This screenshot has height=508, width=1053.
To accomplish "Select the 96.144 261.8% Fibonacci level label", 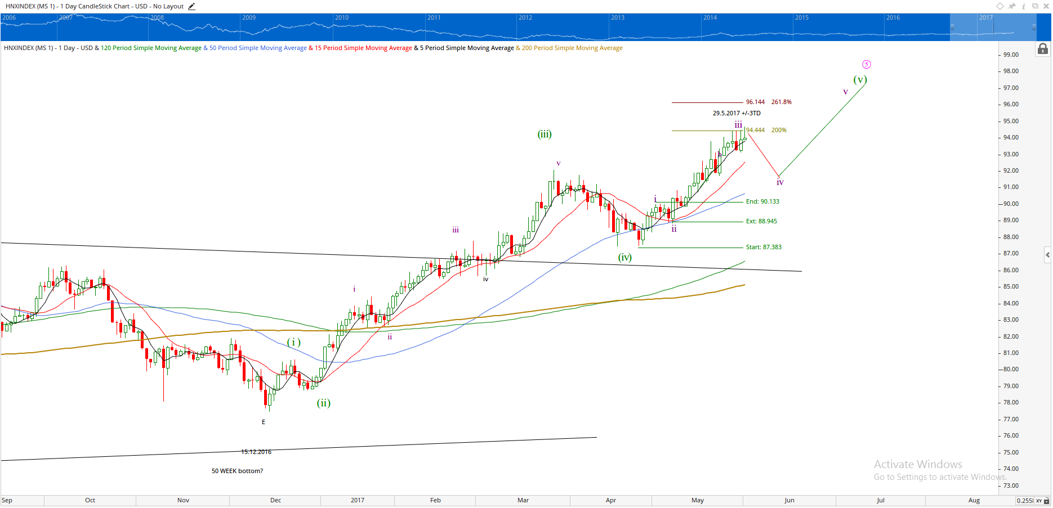I will point(768,102).
